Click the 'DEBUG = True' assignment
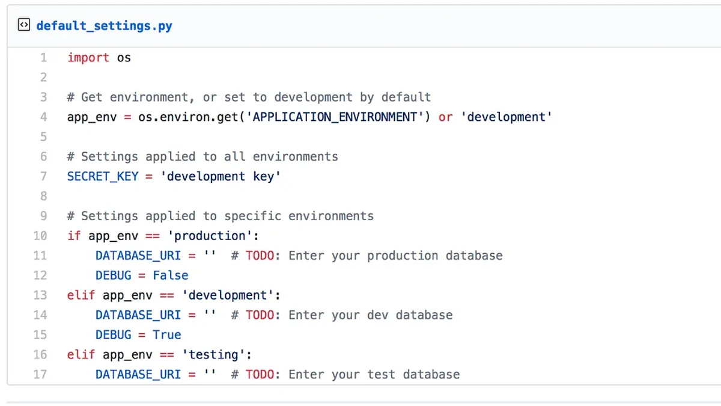 [x=138, y=335]
